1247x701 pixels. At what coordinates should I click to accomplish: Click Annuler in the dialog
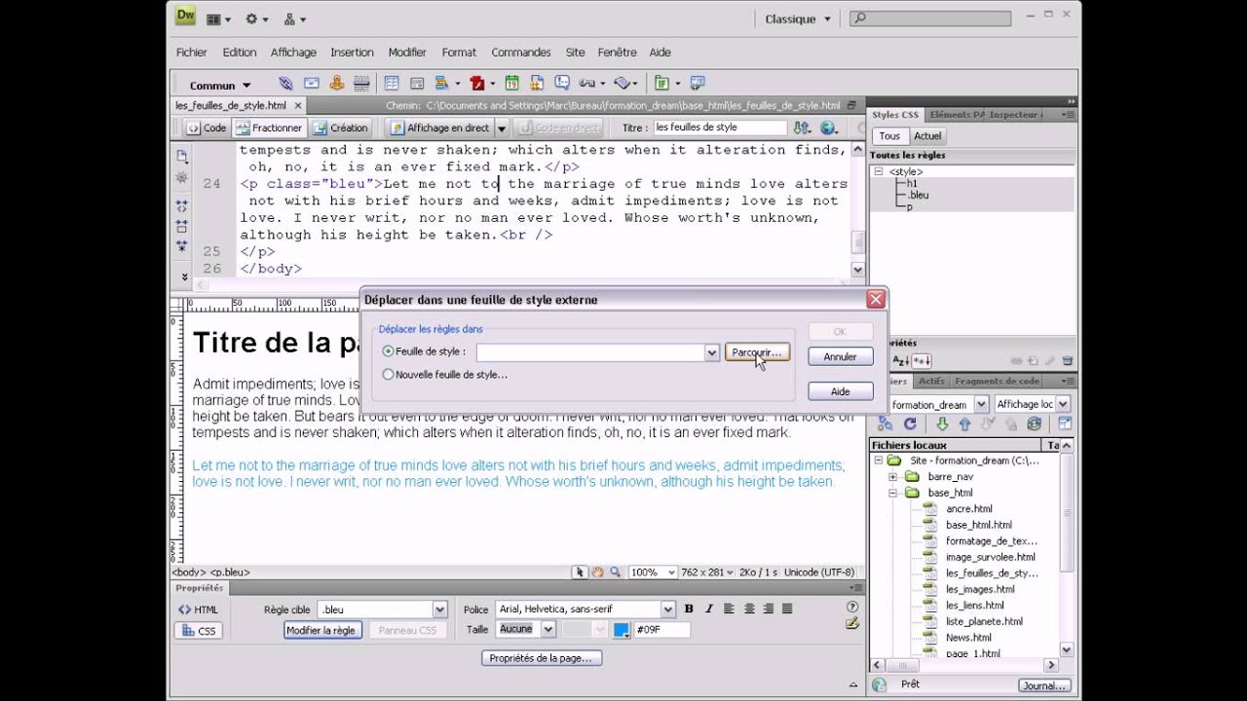840,356
